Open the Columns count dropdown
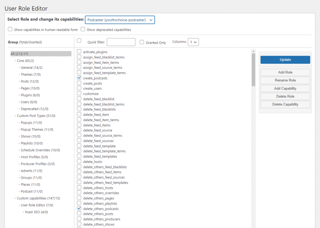The width and height of the screenshot is (320, 228). tap(193, 42)
